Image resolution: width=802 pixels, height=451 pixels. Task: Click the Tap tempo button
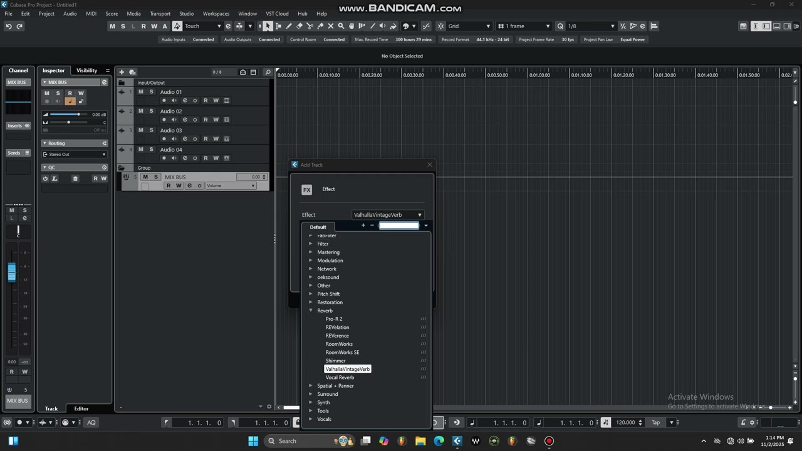pyautogui.click(x=655, y=423)
